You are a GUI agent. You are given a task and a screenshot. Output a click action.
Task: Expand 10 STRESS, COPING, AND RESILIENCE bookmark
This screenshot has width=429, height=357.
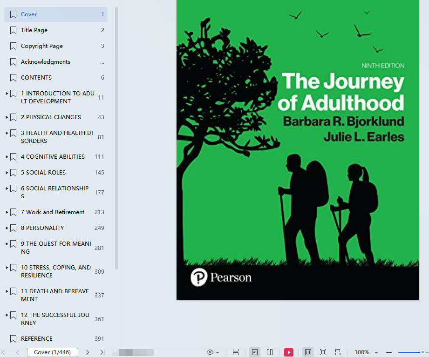tap(7, 267)
